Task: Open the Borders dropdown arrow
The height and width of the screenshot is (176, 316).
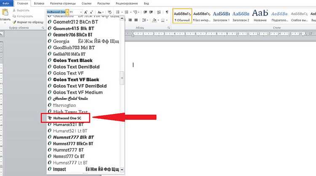Action: coord(167,20)
